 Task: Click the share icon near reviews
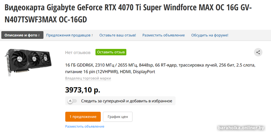tap(258, 52)
